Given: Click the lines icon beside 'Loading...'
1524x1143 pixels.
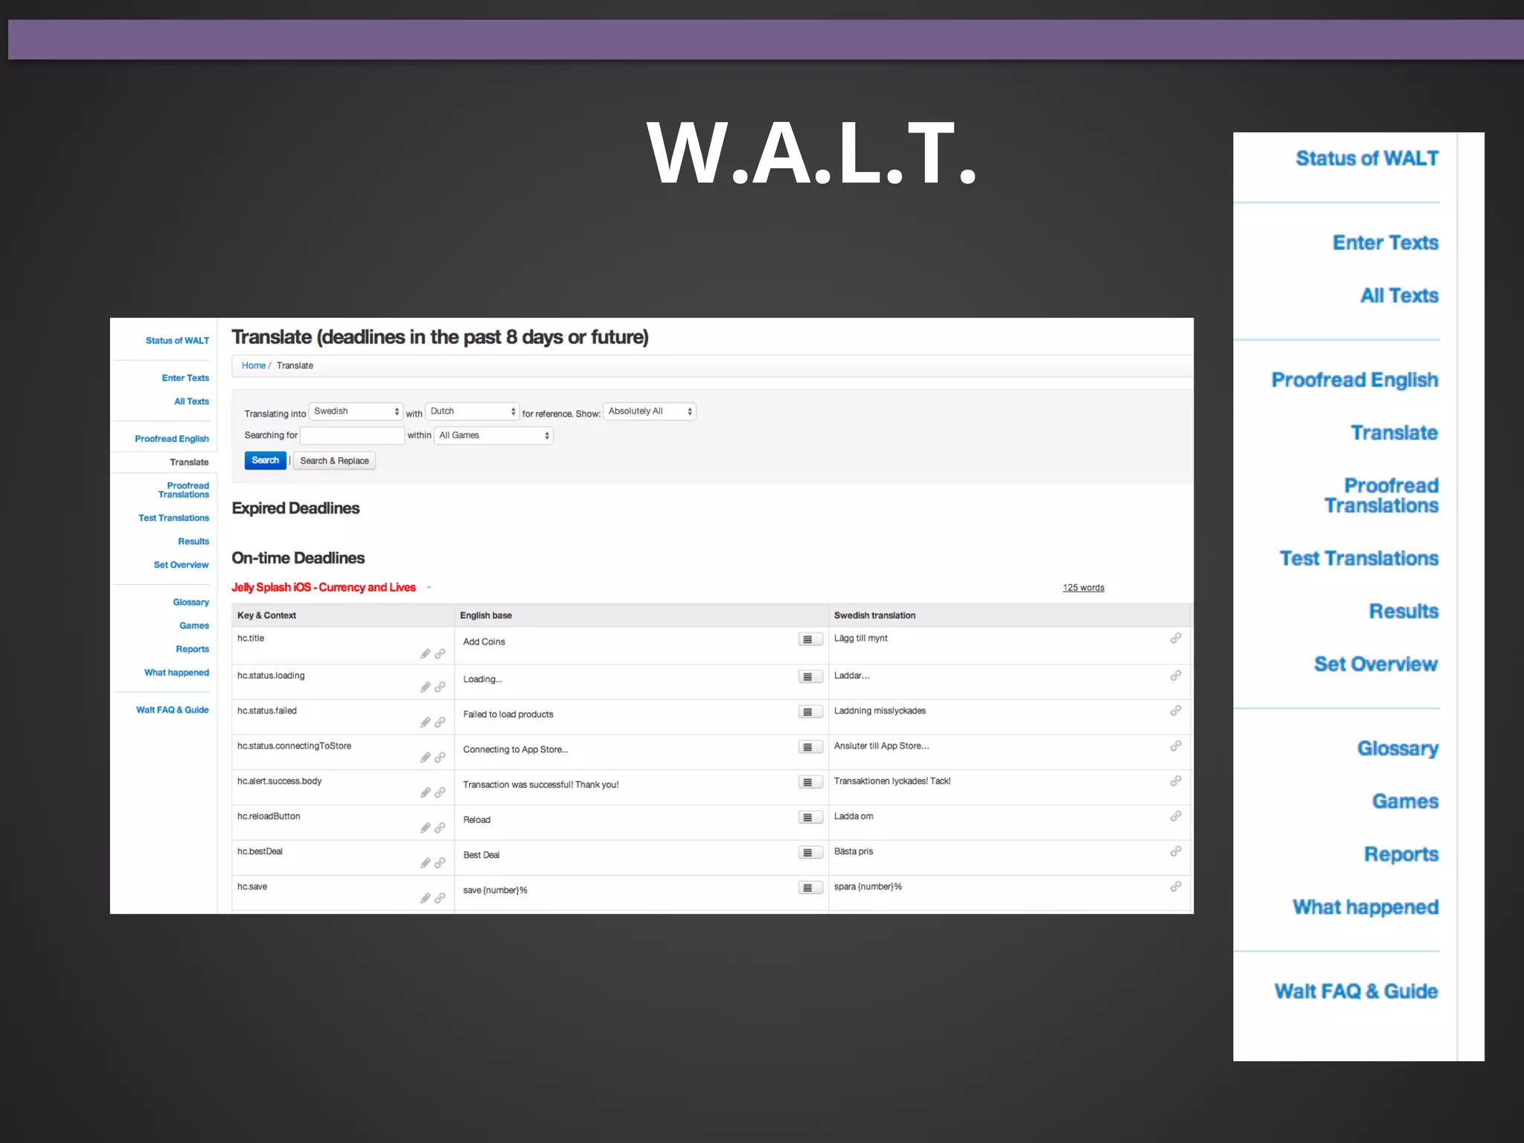Looking at the screenshot, I should 810,676.
